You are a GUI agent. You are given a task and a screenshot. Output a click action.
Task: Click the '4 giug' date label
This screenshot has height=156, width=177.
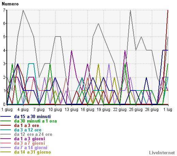(x=23, y=110)
